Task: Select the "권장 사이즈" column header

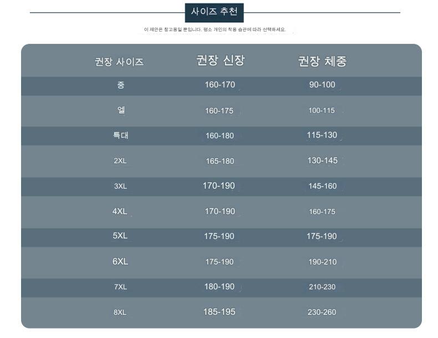Action: [x=119, y=62]
